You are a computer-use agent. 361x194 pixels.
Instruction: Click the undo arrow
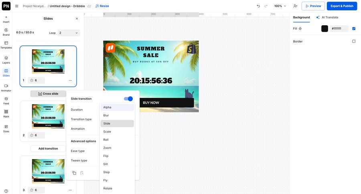tap(258, 6)
